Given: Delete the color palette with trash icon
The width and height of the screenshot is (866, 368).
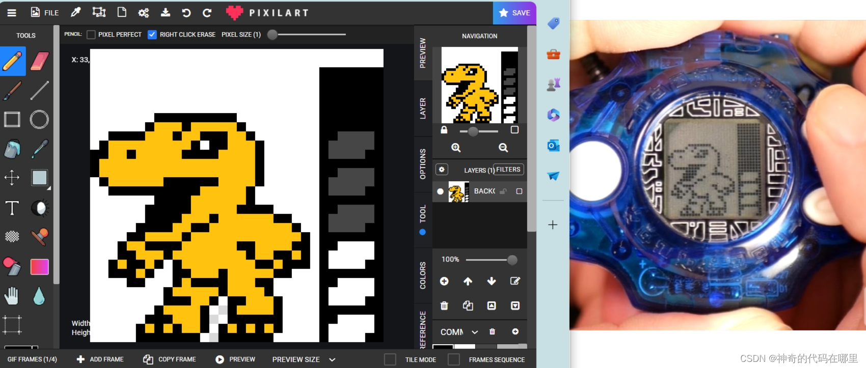Looking at the screenshot, I should click(x=492, y=332).
